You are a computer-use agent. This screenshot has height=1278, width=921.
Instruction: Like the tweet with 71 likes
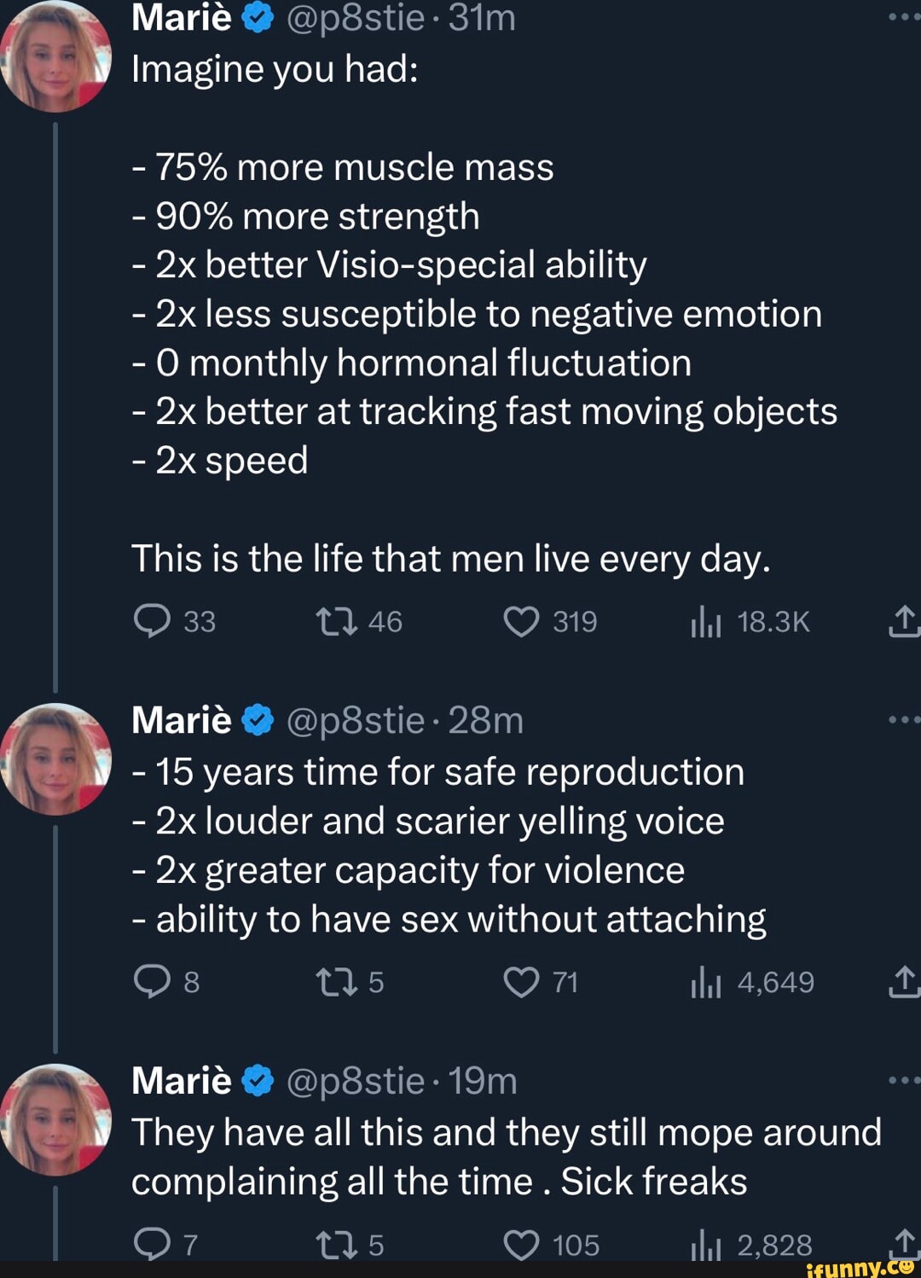pyautogui.click(x=521, y=982)
